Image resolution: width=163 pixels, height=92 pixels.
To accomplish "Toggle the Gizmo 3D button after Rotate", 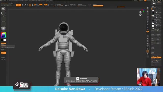I will coord(30,5).
